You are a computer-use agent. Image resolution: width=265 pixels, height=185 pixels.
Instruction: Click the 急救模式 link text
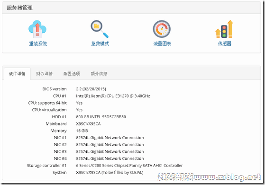100,44
